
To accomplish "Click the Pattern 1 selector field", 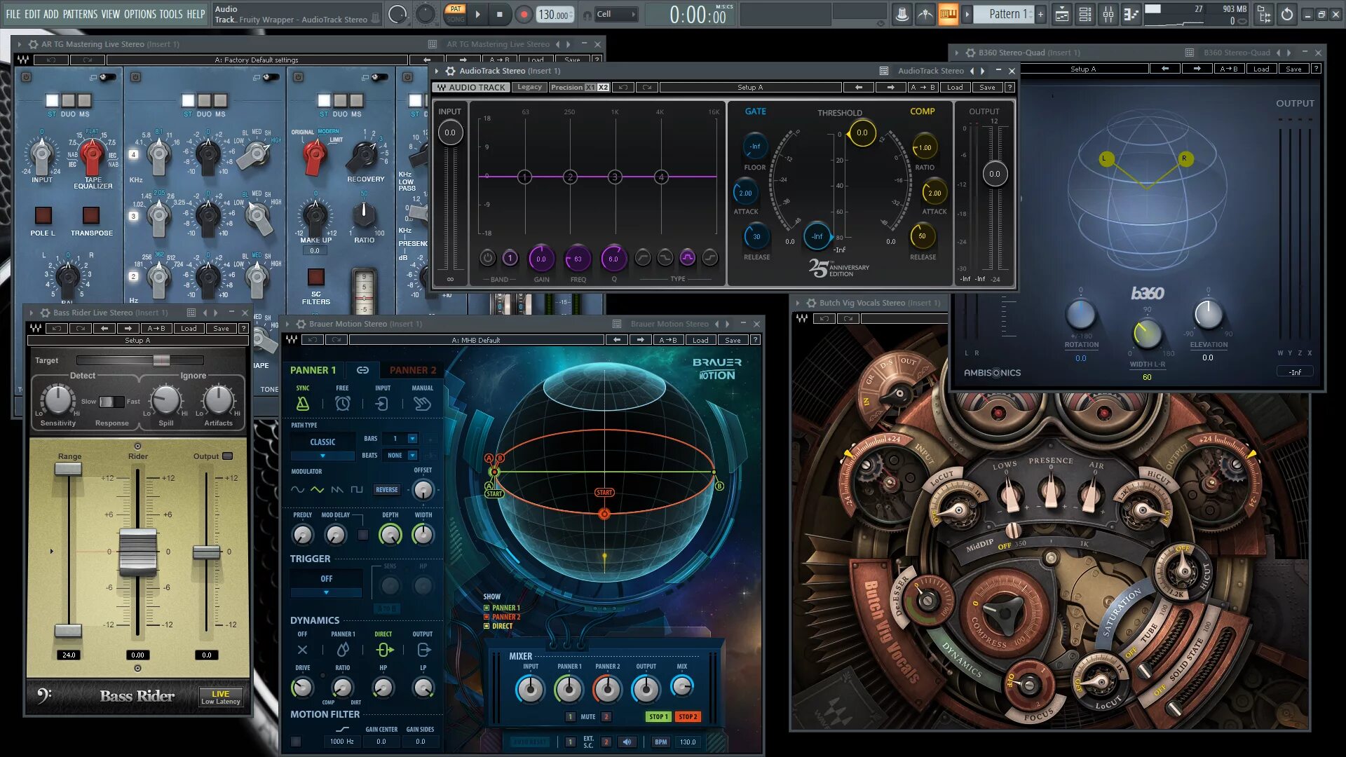I will pyautogui.click(x=1007, y=13).
